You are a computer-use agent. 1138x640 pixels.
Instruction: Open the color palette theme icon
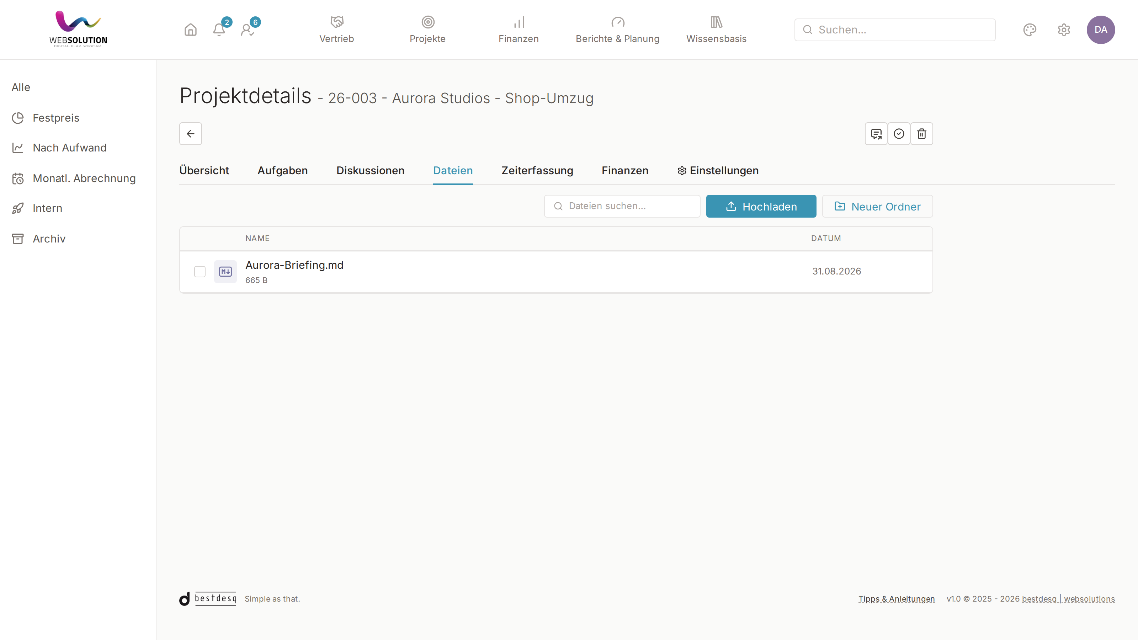(1030, 30)
